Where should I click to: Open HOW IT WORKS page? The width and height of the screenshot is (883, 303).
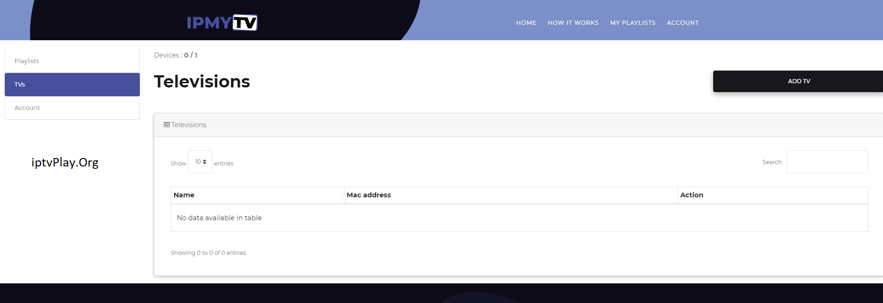click(573, 22)
